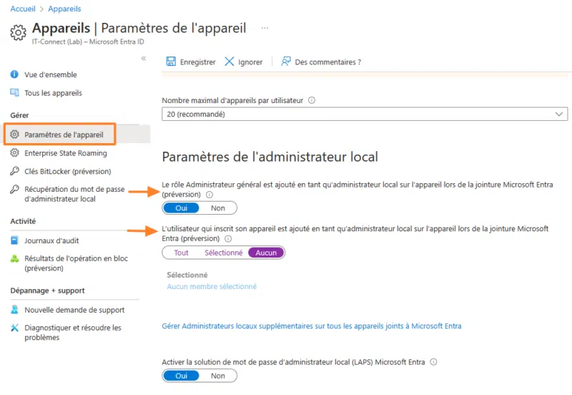Select Tout for user-registered local admin
Screen dimensions: 572x395
182,253
